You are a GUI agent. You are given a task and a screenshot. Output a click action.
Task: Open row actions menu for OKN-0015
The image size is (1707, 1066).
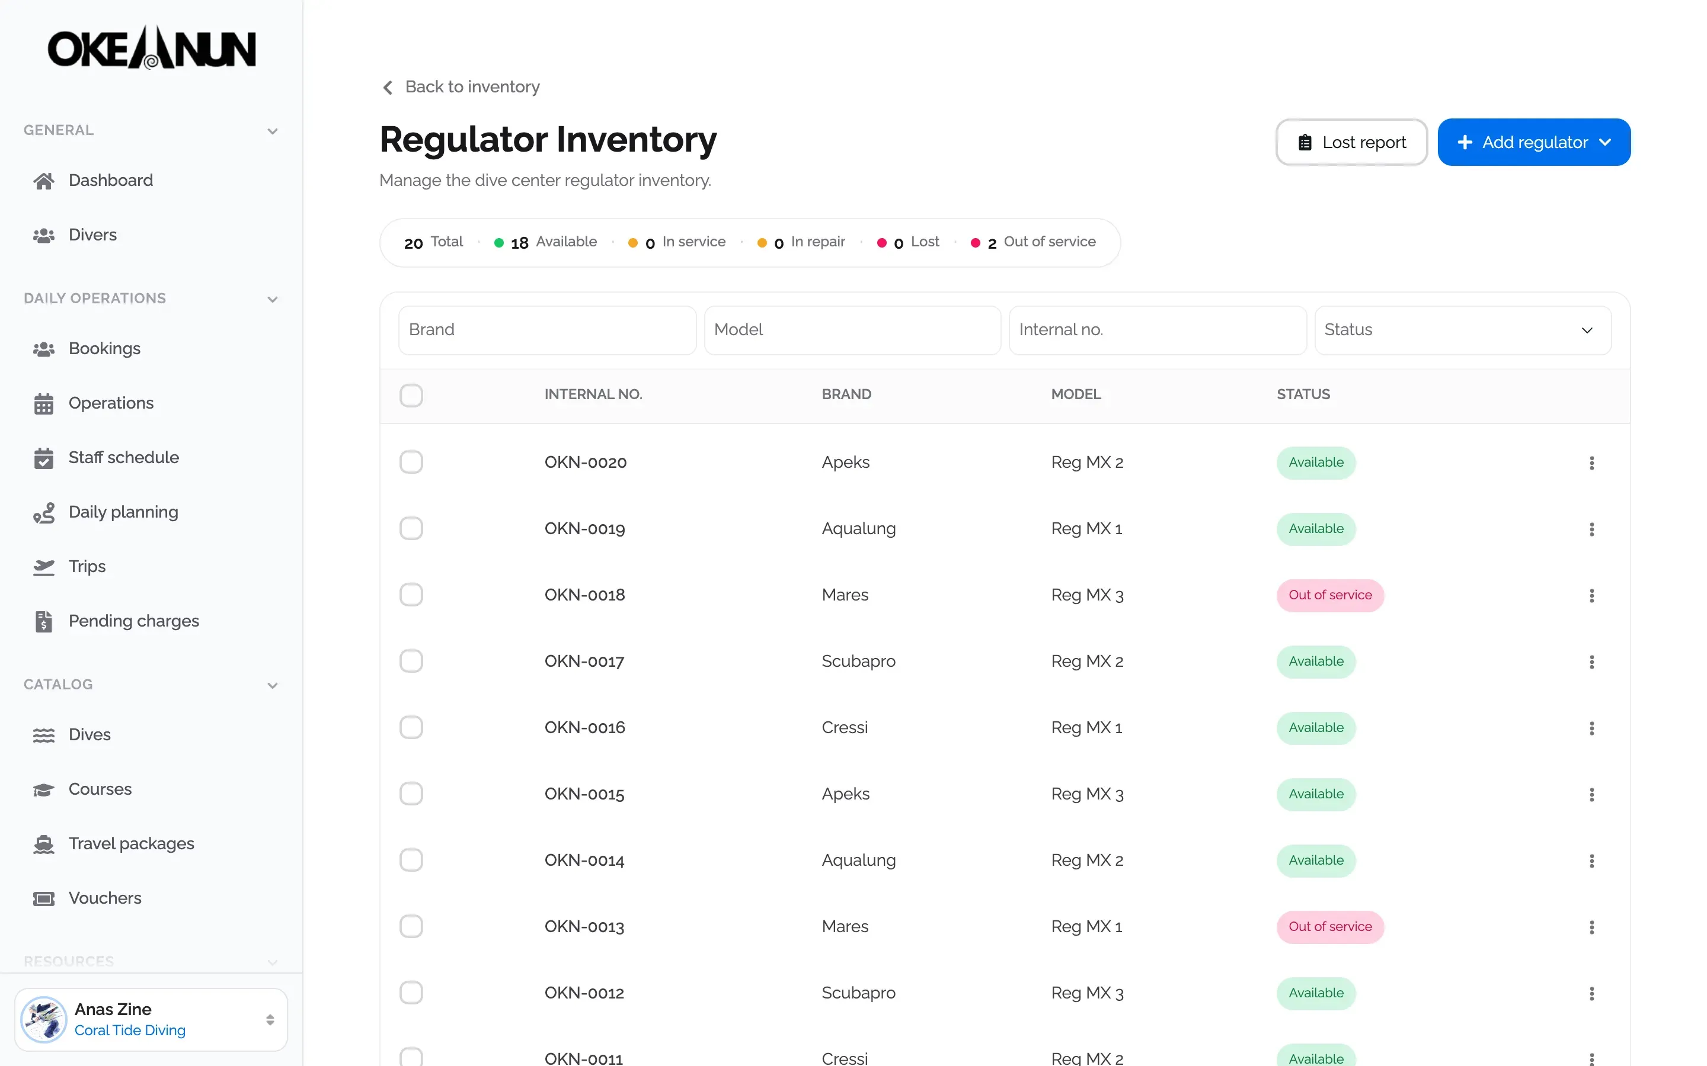click(x=1591, y=794)
